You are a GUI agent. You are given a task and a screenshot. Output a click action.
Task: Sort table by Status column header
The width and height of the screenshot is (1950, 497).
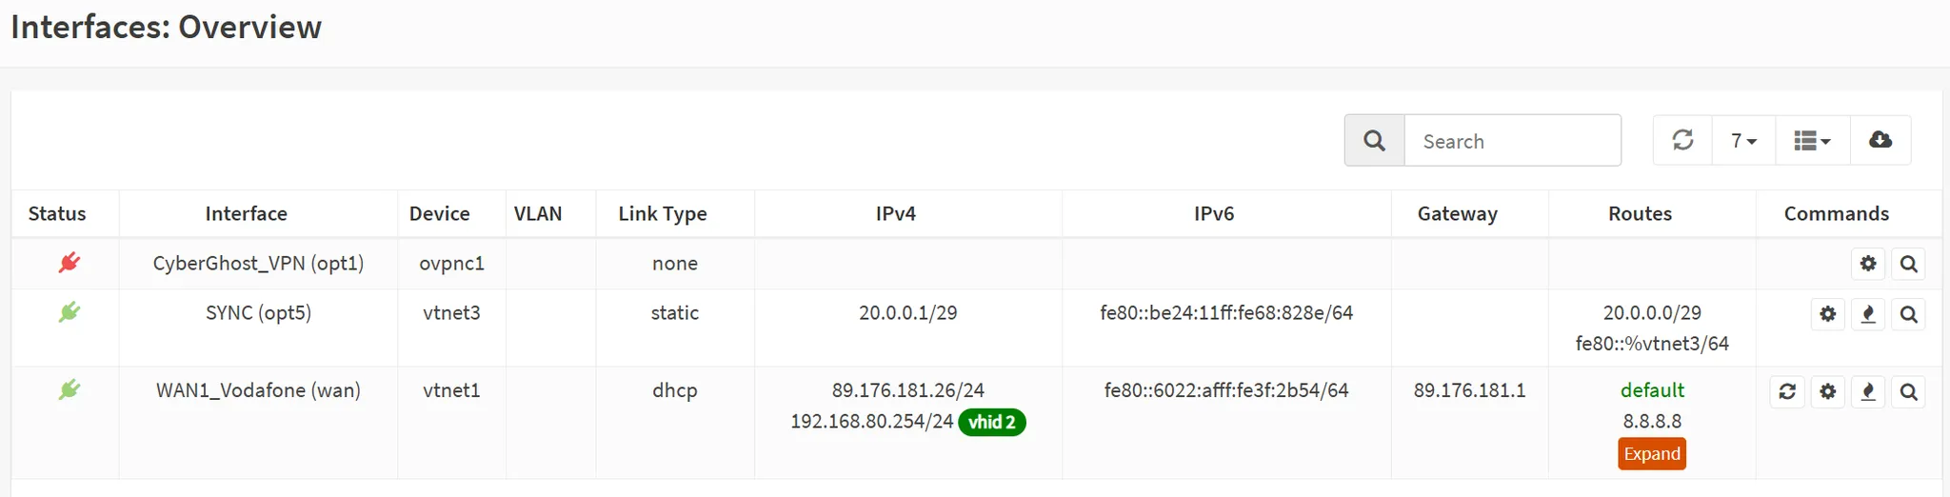pyautogui.click(x=57, y=213)
